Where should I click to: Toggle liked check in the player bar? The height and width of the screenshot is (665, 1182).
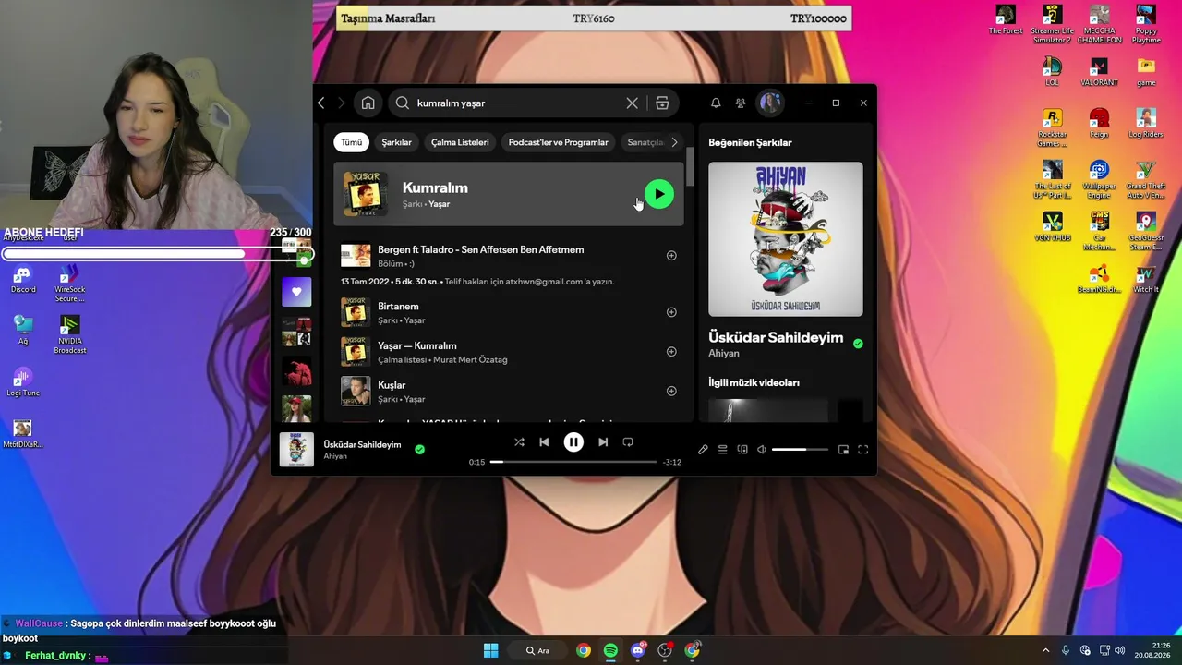tap(419, 450)
